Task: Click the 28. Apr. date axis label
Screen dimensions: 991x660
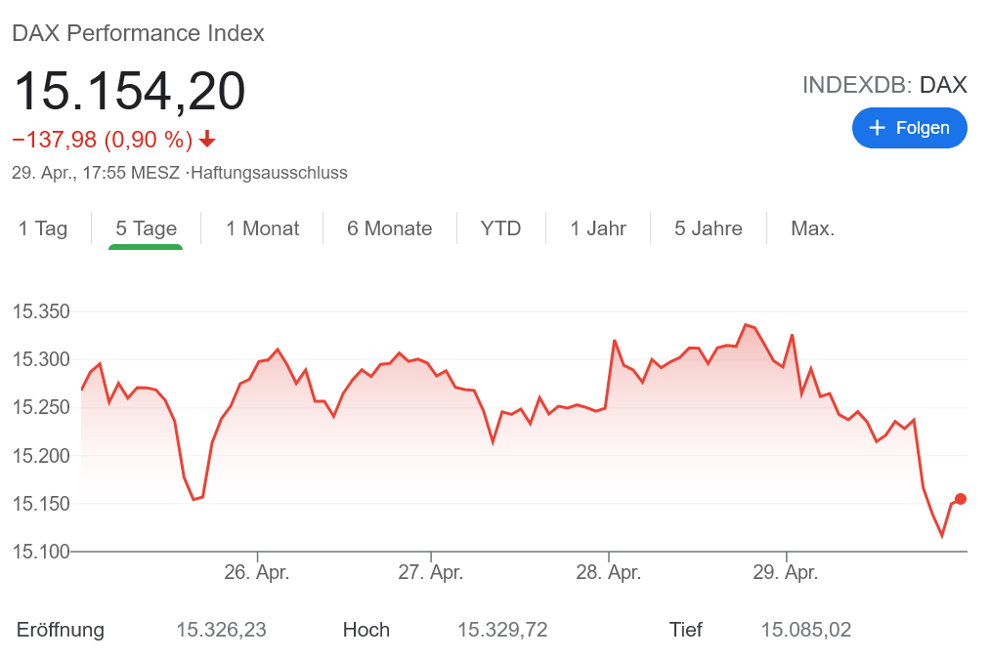Action: tap(608, 572)
